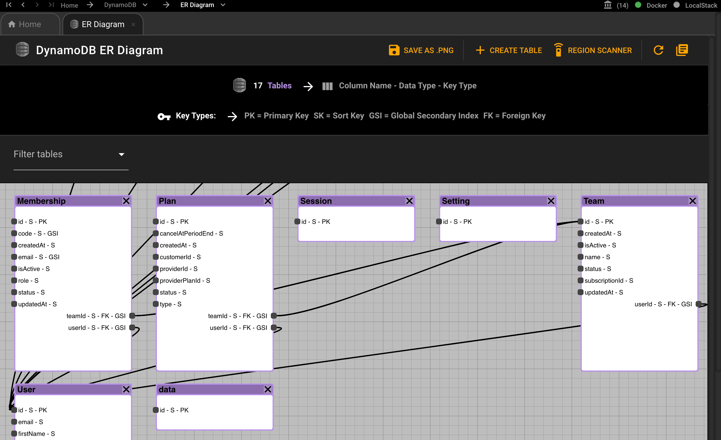The width and height of the screenshot is (721, 440).
Task: Go forward with the next arrow
Action: (x=37, y=5)
